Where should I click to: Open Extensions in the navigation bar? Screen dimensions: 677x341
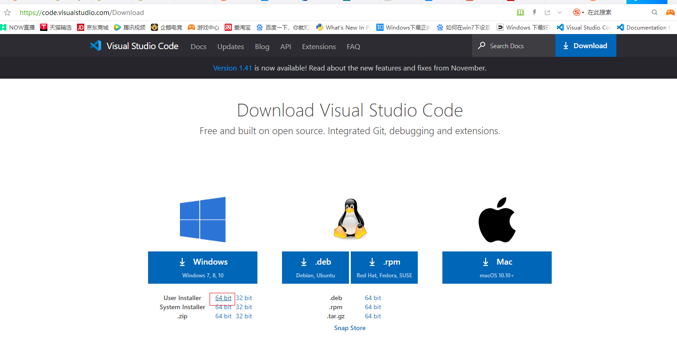pos(319,46)
